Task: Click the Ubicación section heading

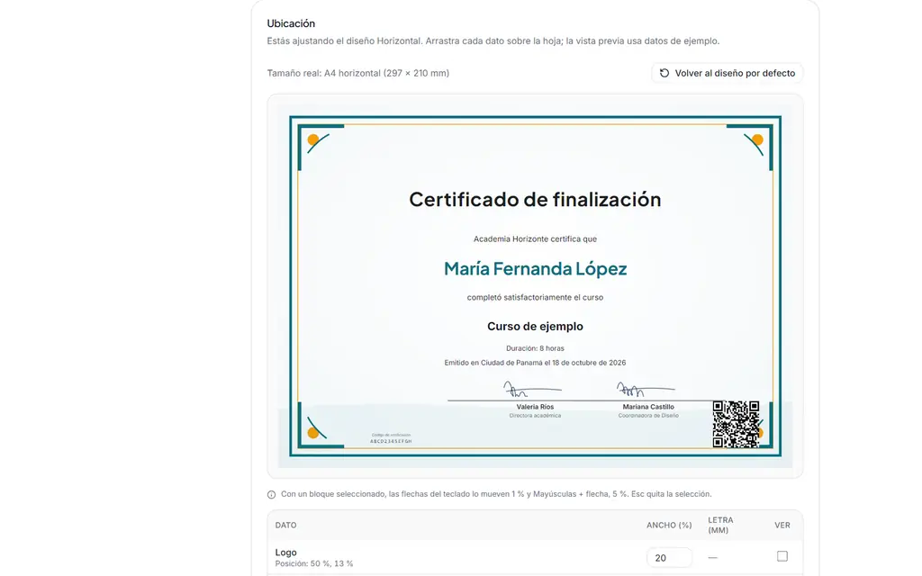Action: coord(291,23)
